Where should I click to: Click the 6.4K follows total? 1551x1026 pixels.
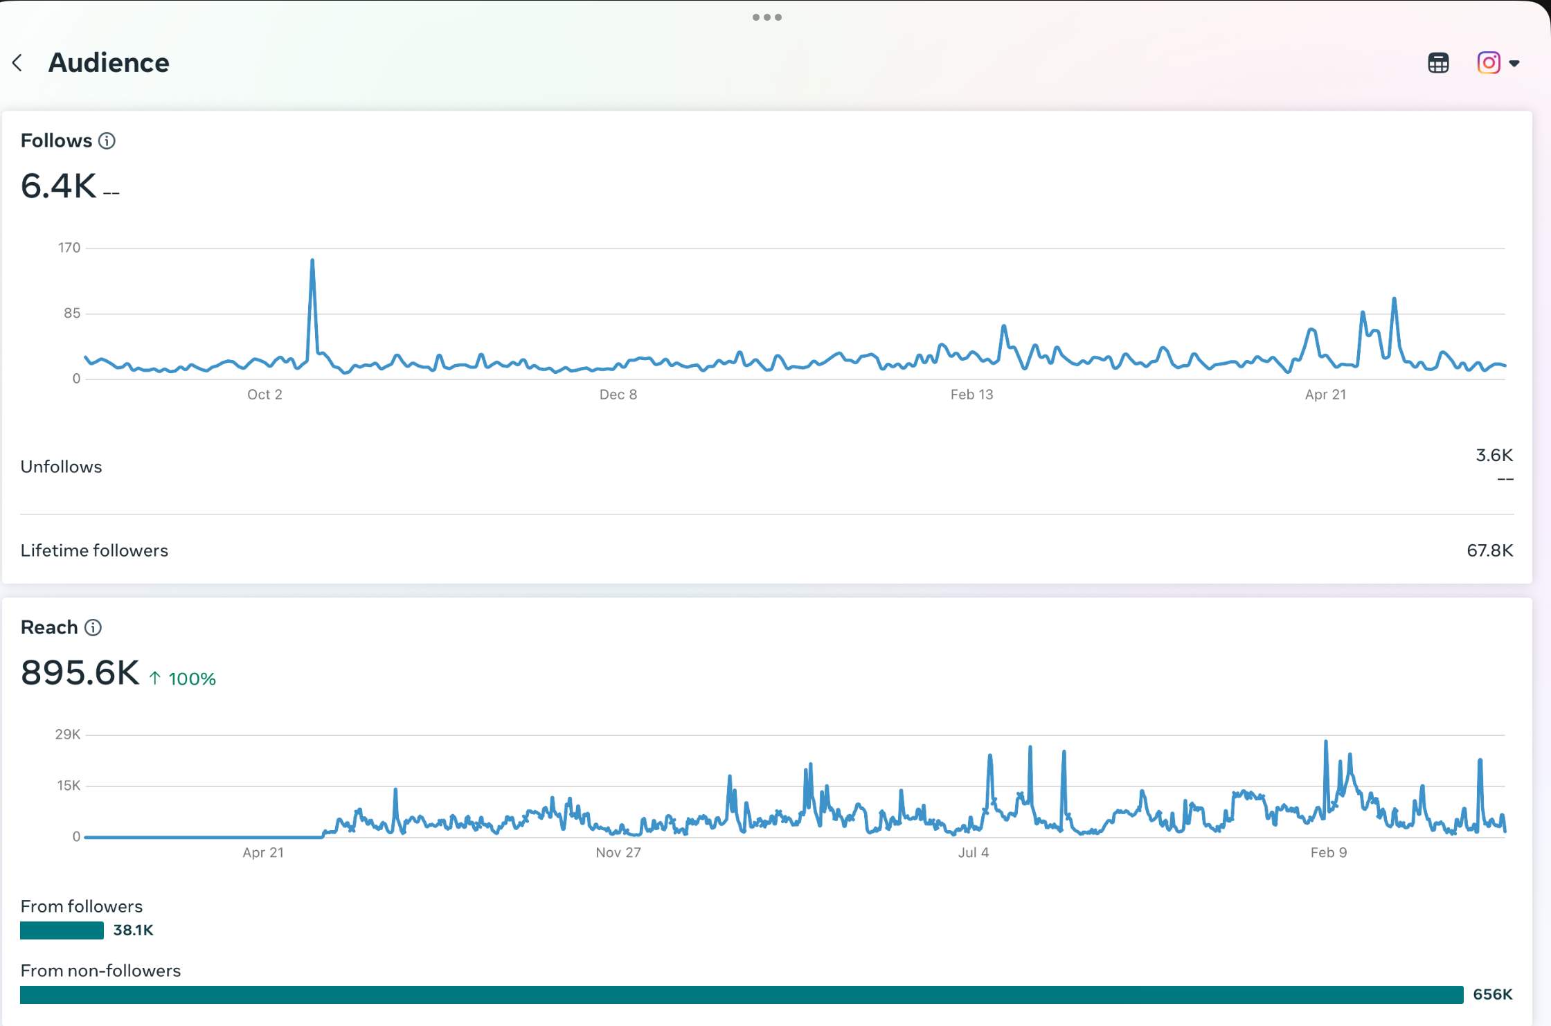tap(59, 186)
